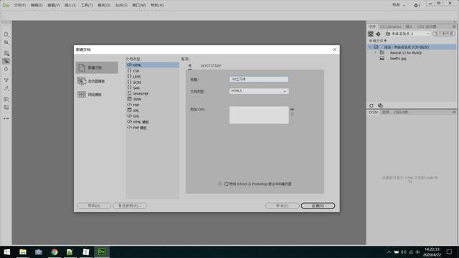Viewport: 459px width, 258px height.
Task: Click the Cancel (C) button in dialog
Action: tap(282, 206)
